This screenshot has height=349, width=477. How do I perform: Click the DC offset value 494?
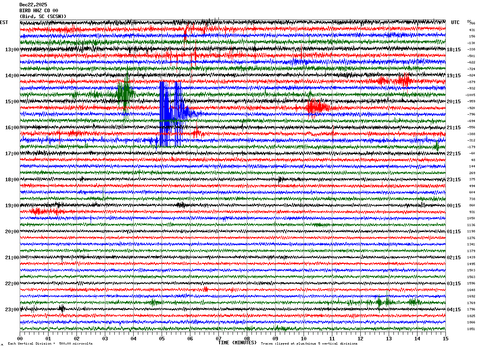(x=472, y=186)
